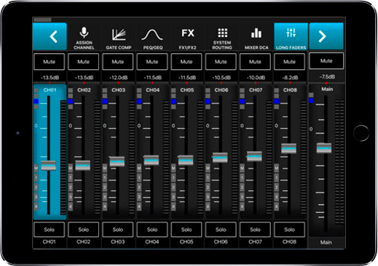
Task: Solo channel CH03
Action: pos(118,230)
